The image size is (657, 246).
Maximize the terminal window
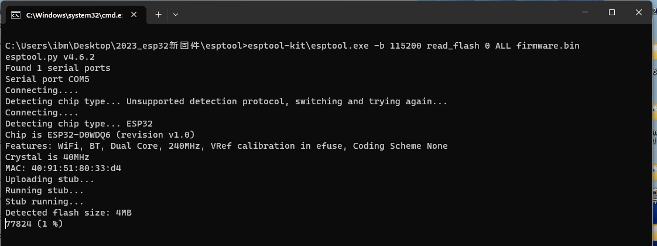pos(611,12)
